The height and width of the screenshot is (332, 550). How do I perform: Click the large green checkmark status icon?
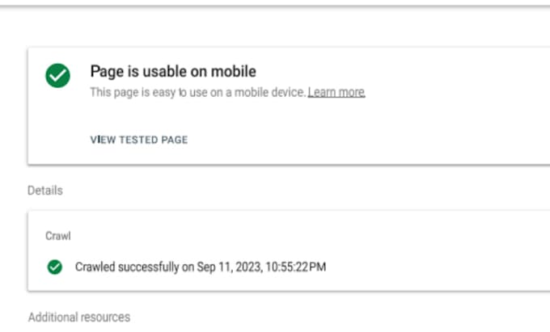(x=58, y=75)
